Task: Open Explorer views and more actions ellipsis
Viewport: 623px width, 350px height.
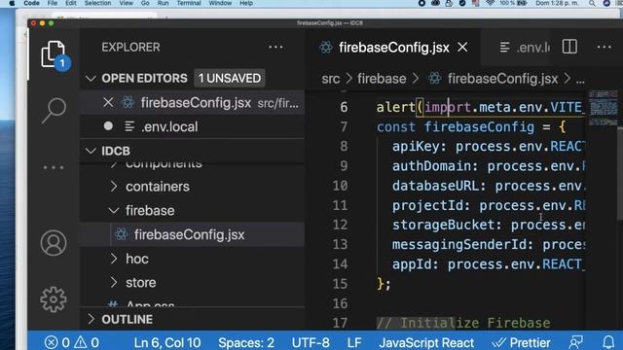Action: 275,48
